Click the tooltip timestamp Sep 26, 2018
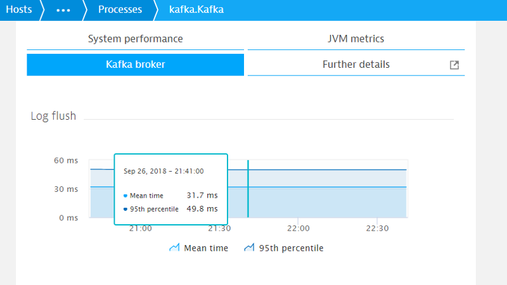507x285 pixels. [x=164, y=171]
